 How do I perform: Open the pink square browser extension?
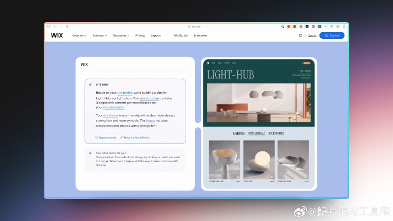click(x=313, y=27)
